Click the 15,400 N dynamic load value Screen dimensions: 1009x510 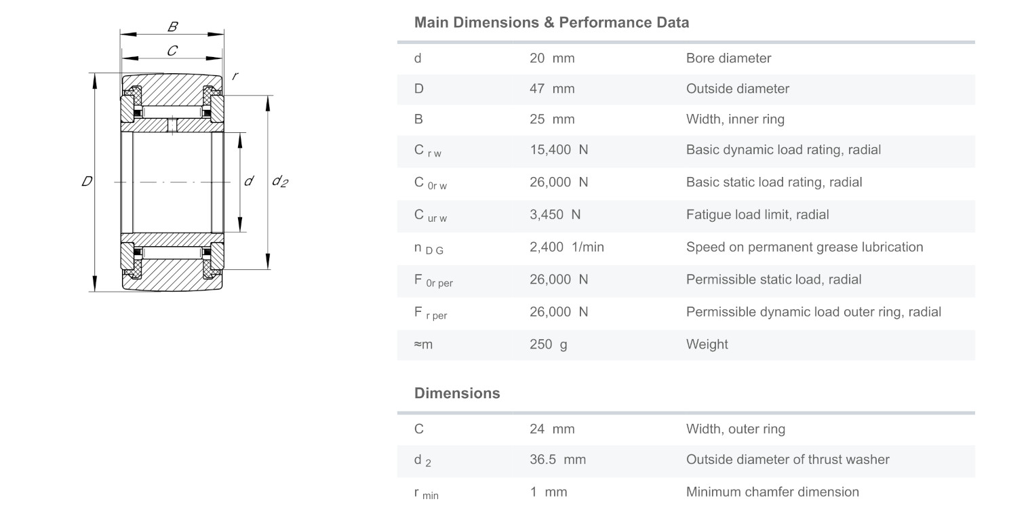(558, 150)
